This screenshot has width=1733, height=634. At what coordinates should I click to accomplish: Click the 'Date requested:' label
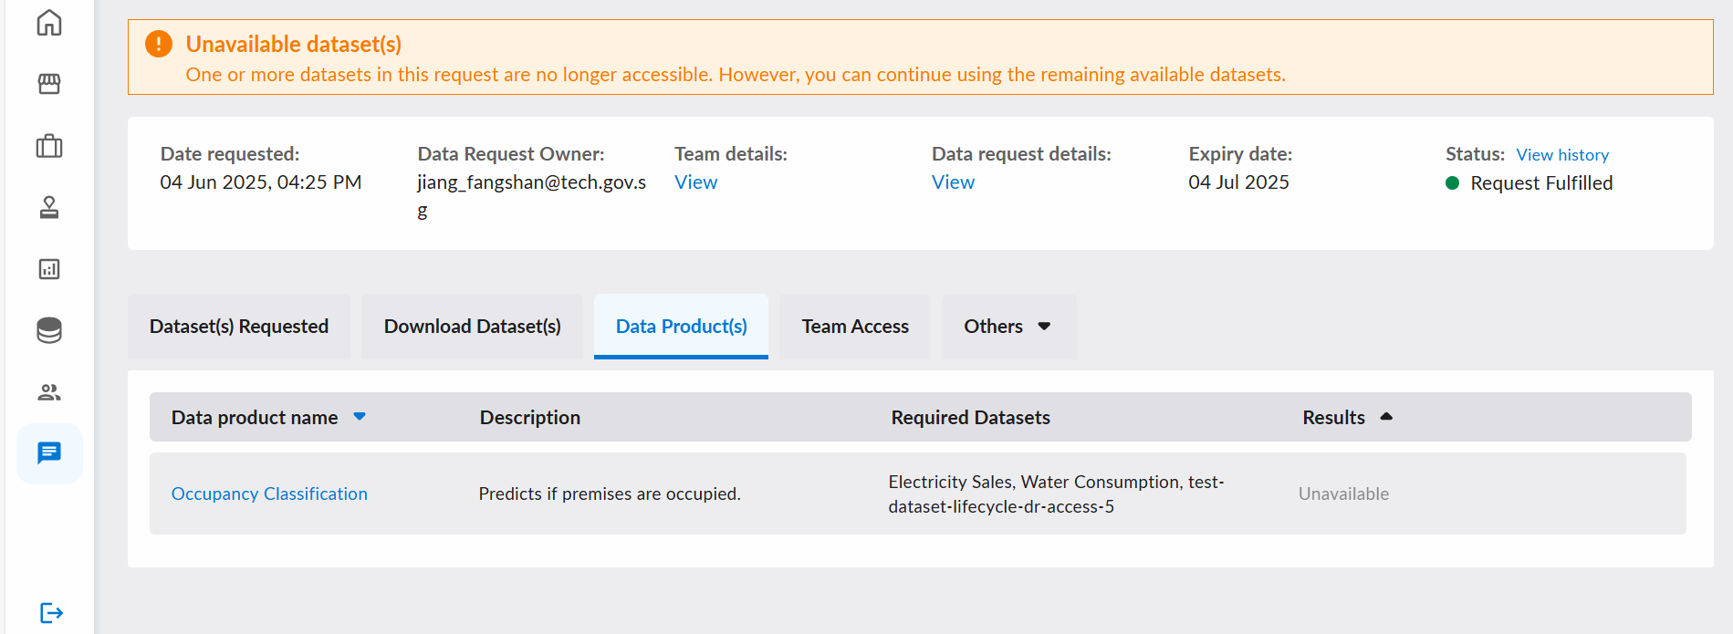point(230,154)
